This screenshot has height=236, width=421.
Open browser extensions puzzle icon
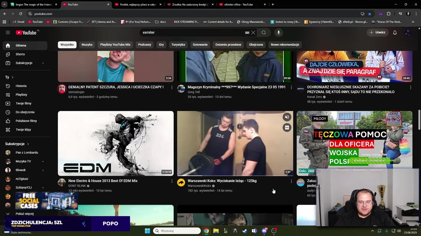(x=389, y=14)
